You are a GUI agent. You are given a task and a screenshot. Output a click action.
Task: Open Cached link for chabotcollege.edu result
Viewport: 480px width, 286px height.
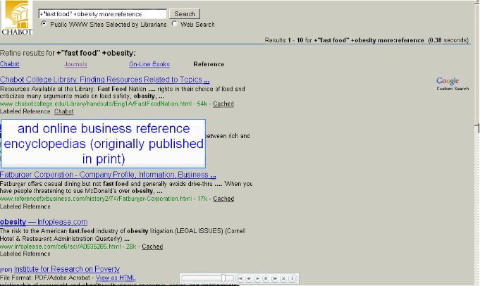pos(223,104)
